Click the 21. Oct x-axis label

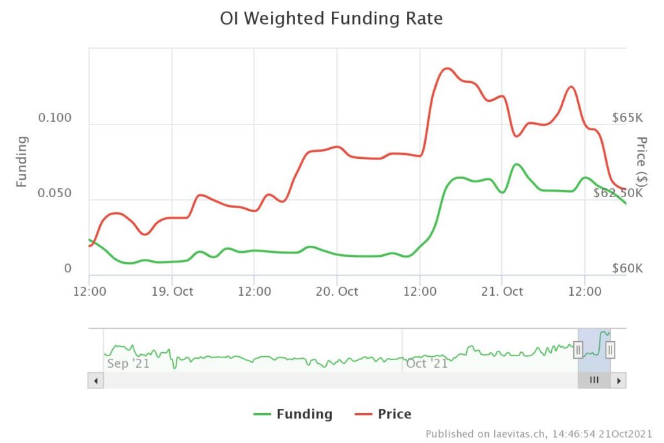point(502,292)
